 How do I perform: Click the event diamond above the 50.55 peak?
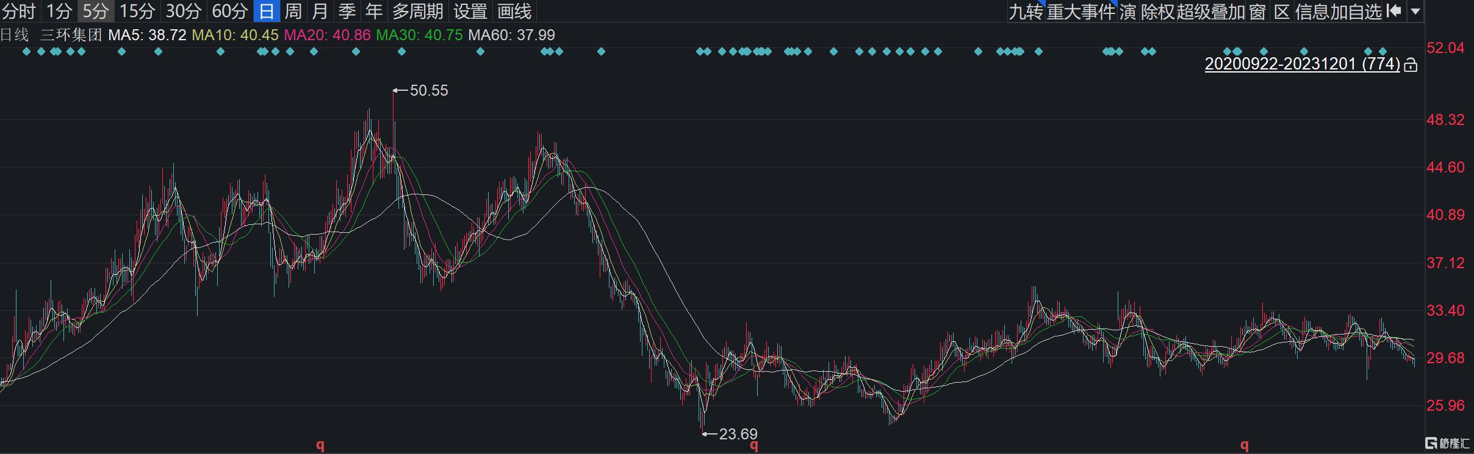tap(401, 52)
